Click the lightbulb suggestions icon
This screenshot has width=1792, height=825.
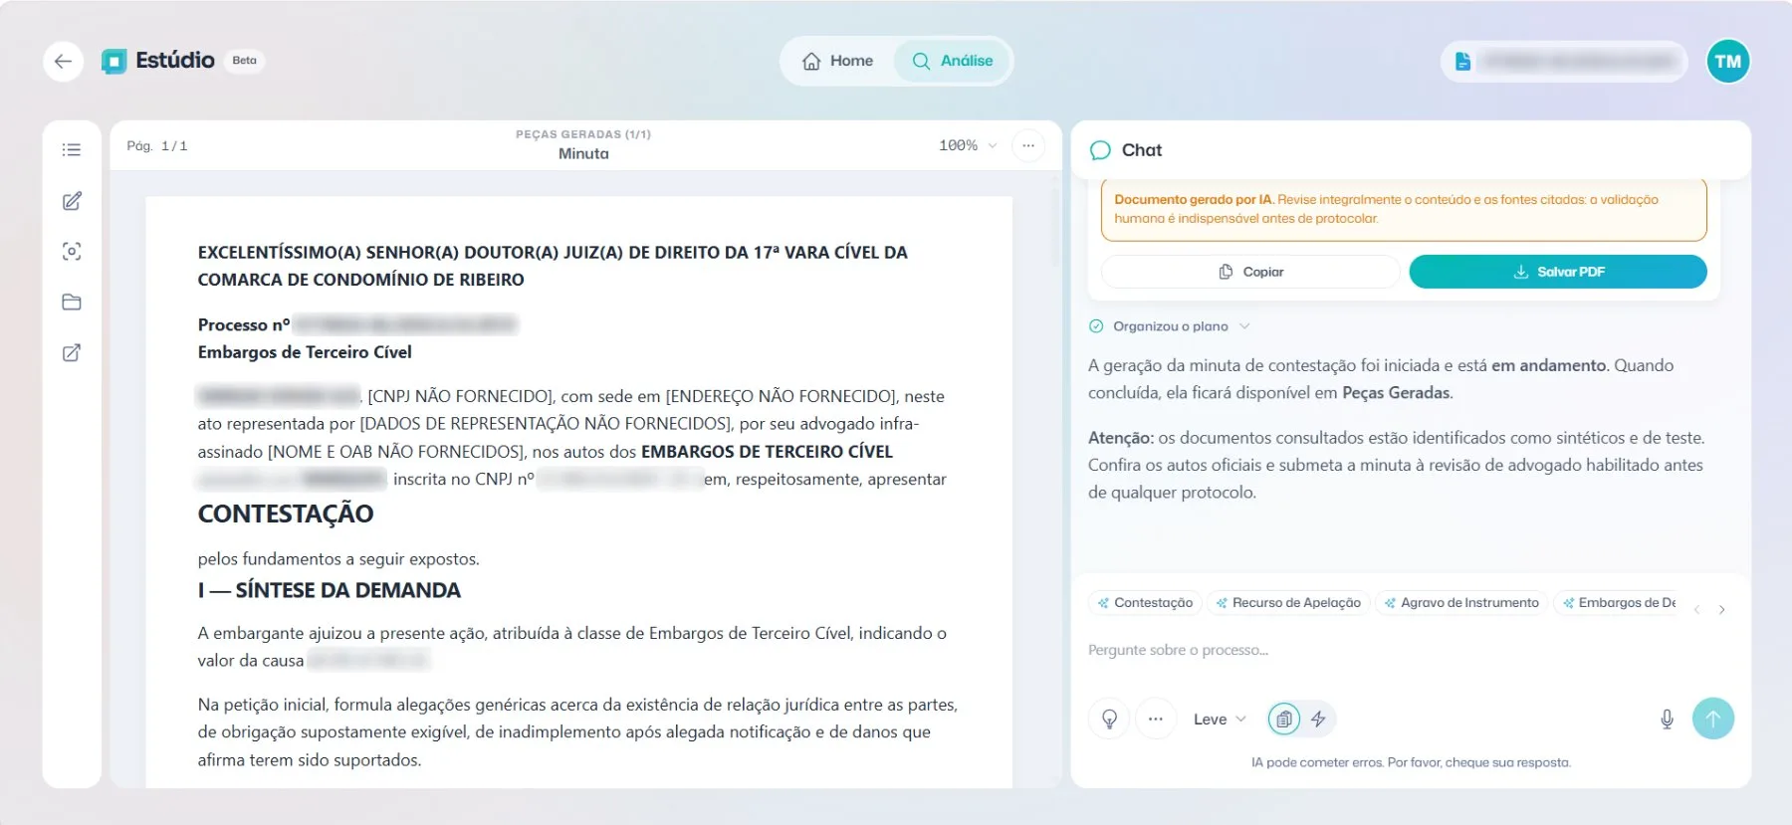pos(1109,719)
